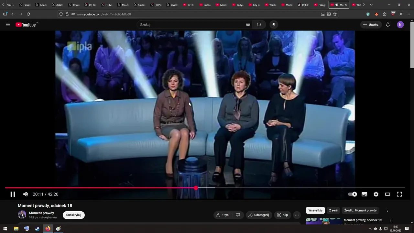This screenshot has height=233, width=414.
Task: Open the on-screen keyboard icon in search
Action: pos(248,25)
